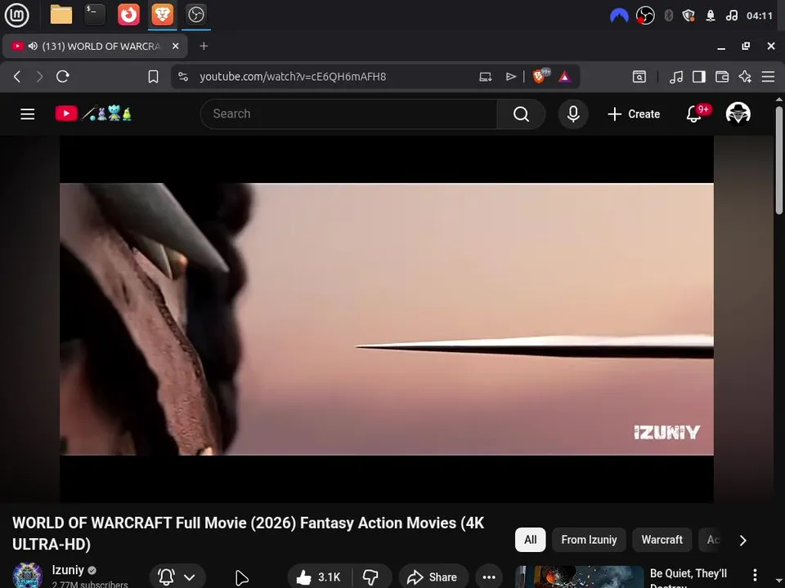Open options menu for Be Quiet video
The height and width of the screenshot is (588, 785).
pyautogui.click(x=755, y=575)
